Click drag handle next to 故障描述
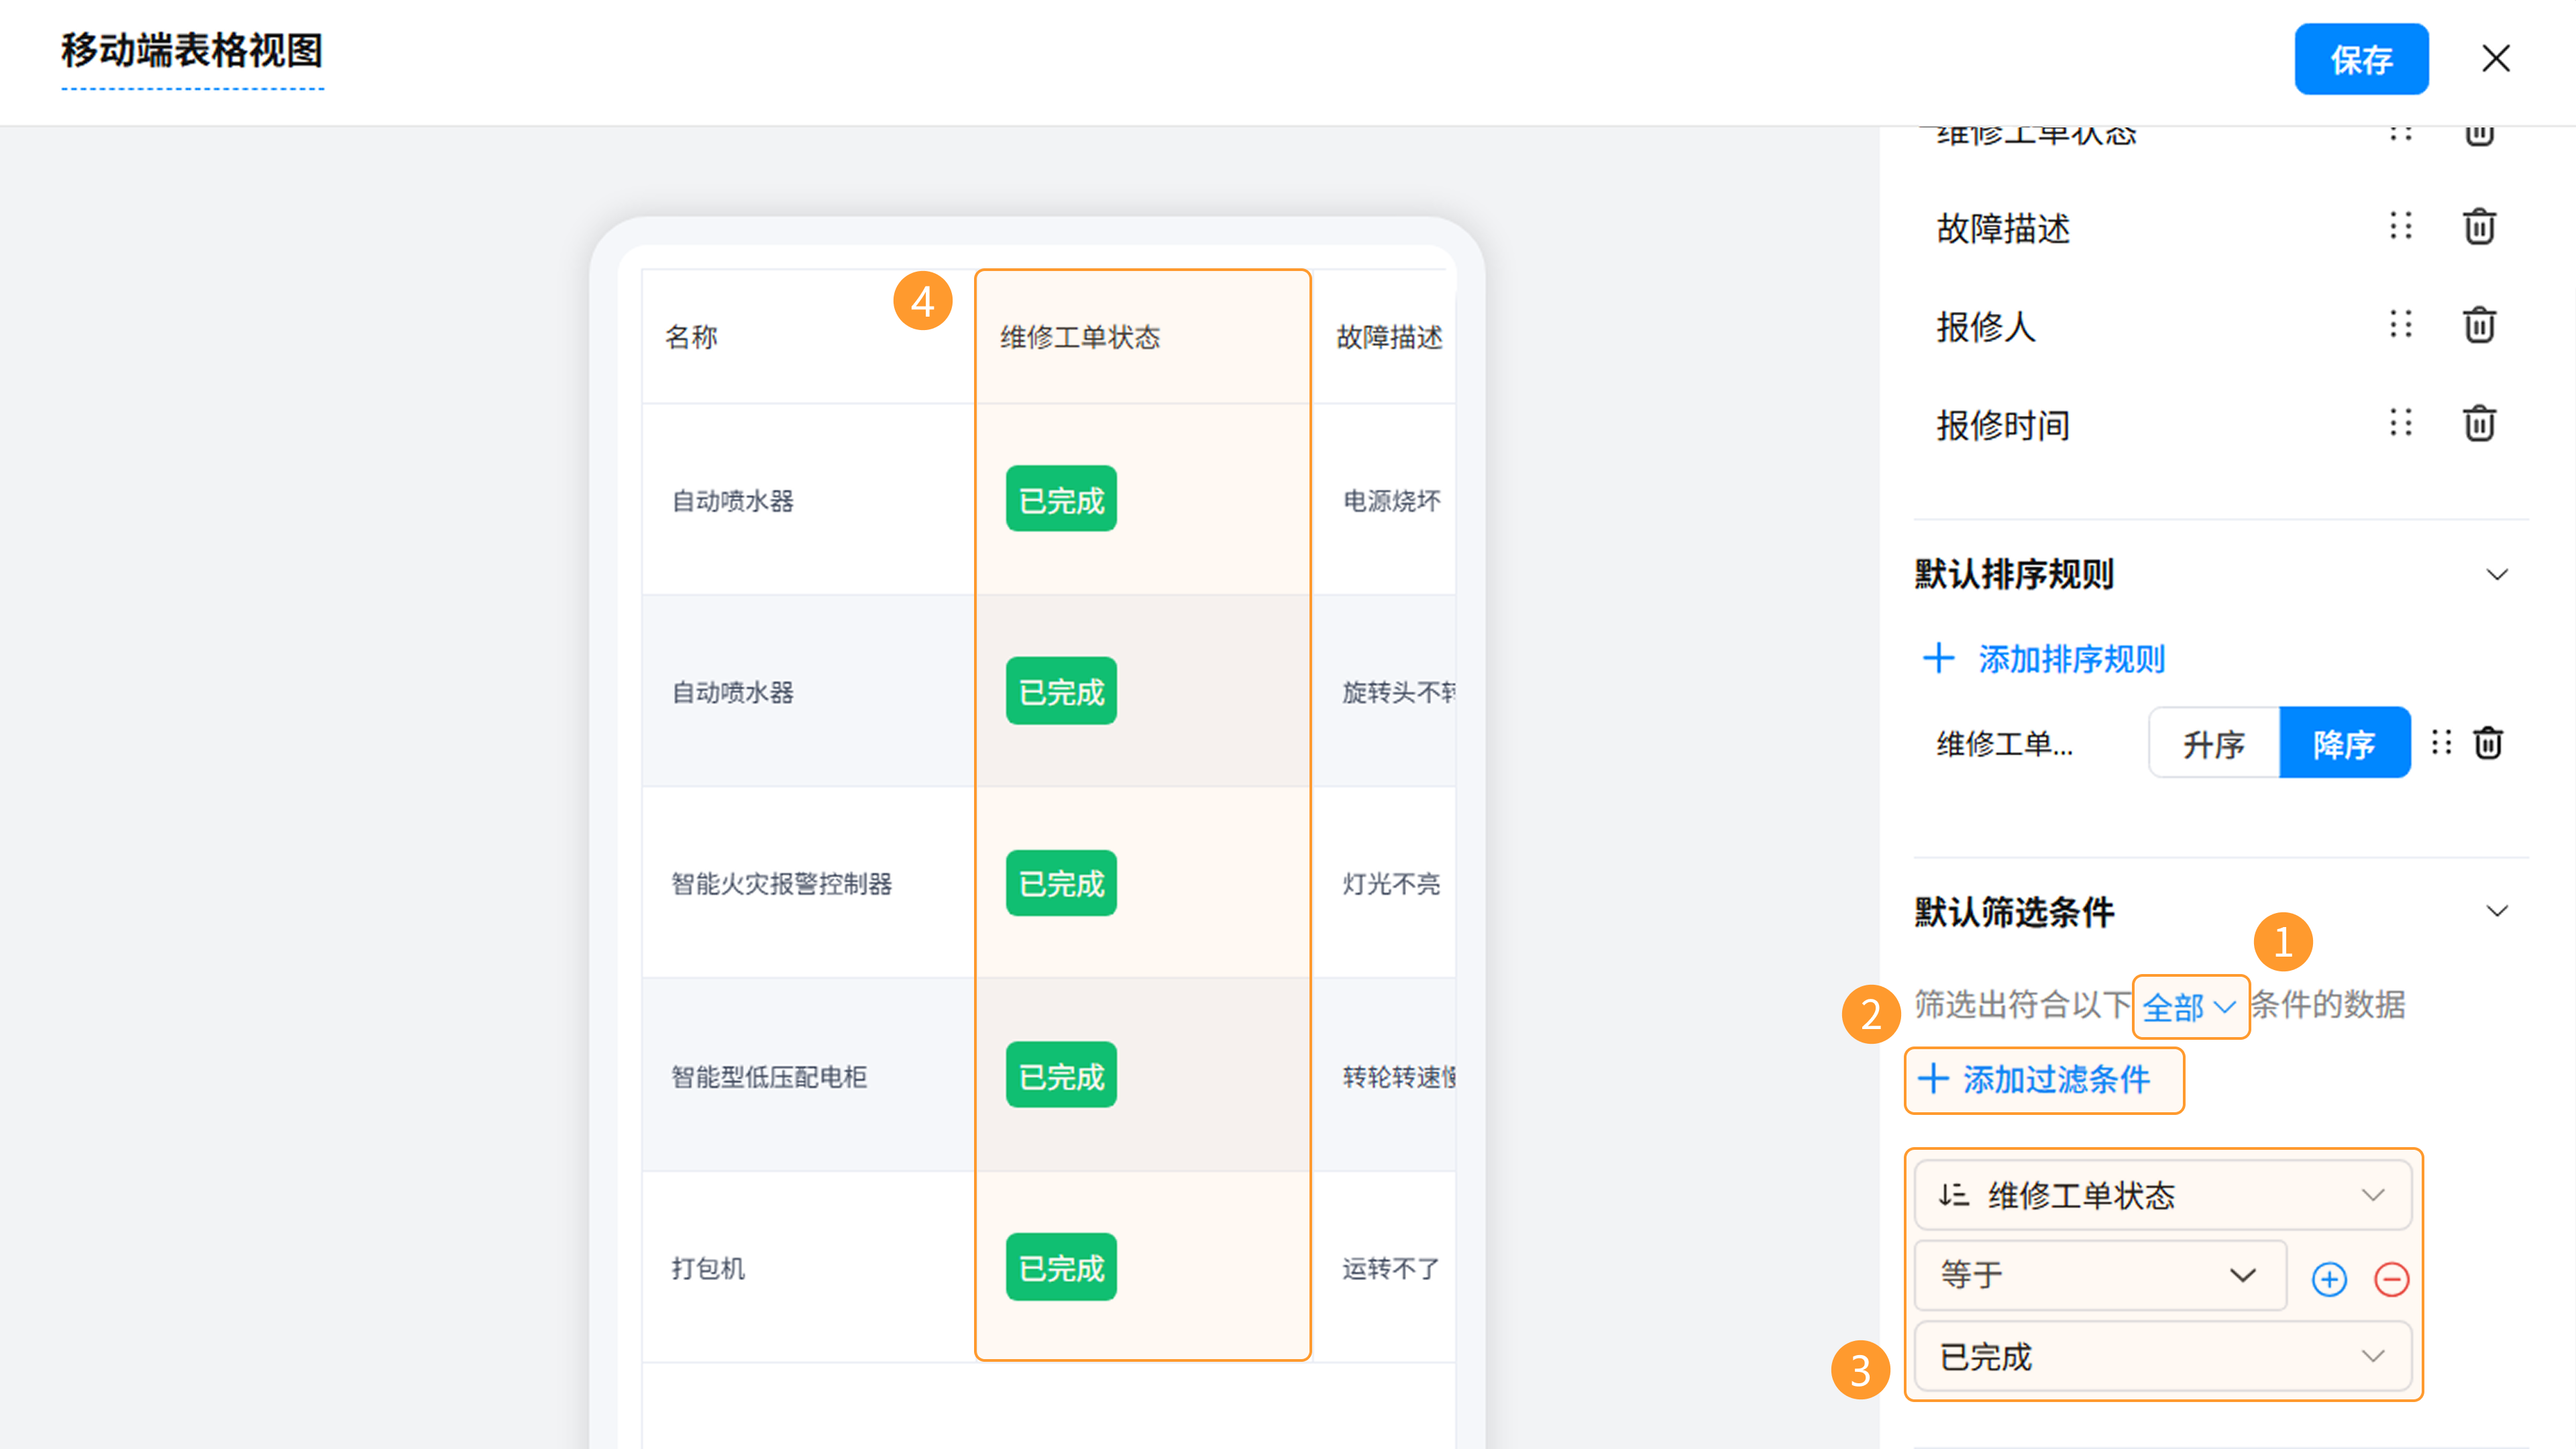 [x=2400, y=226]
